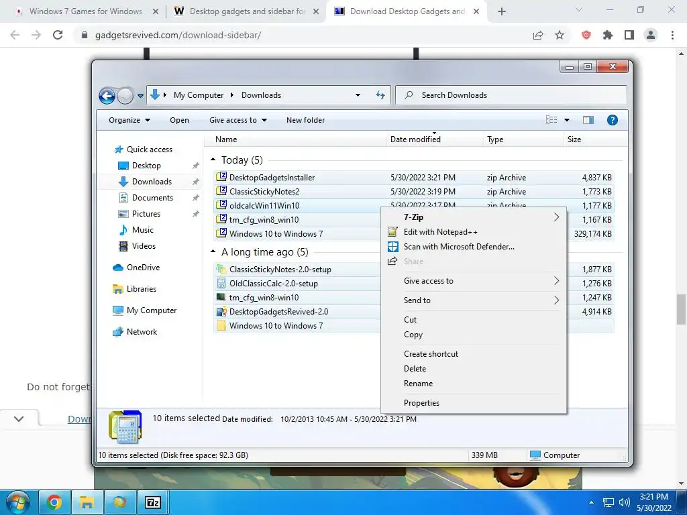Viewport: 687px width, 515px height.
Task: Click the Forward navigation button in Explorer
Action: point(125,95)
